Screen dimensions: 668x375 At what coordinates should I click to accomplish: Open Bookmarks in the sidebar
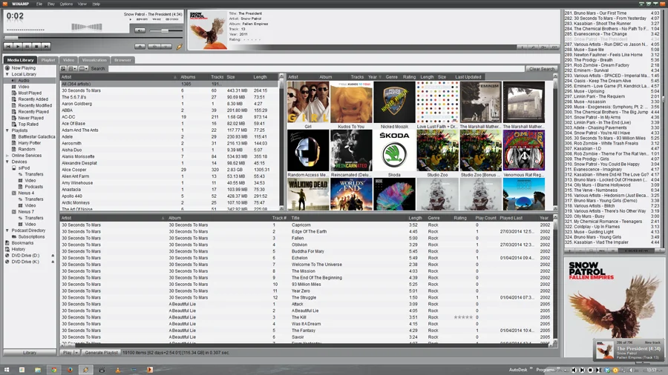[22, 243]
